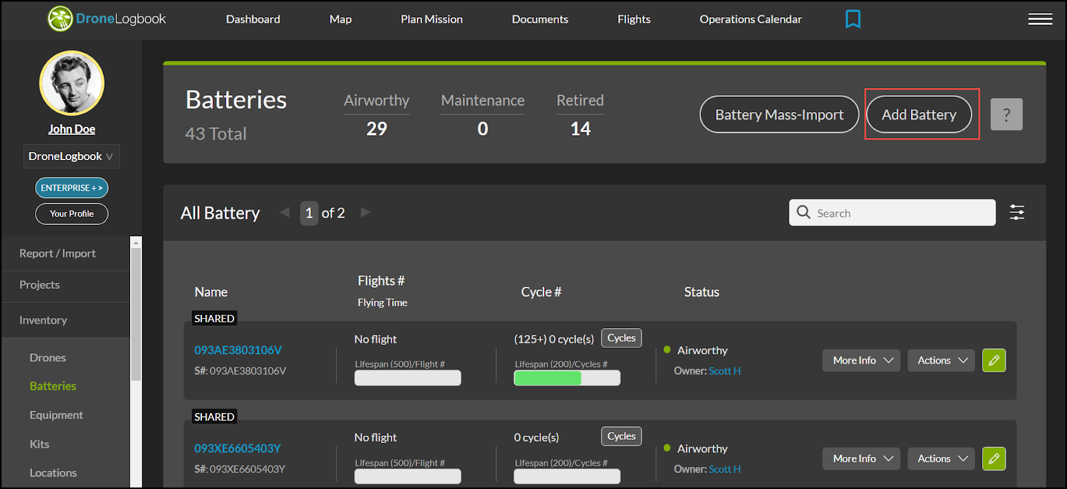
Task: Click green edit pencil for 093AE3803106V
Action: click(994, 360)
